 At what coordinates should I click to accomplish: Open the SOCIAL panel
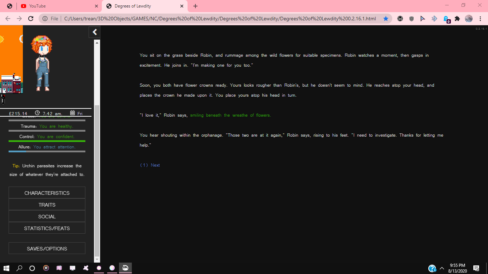[x=47, y=217]
